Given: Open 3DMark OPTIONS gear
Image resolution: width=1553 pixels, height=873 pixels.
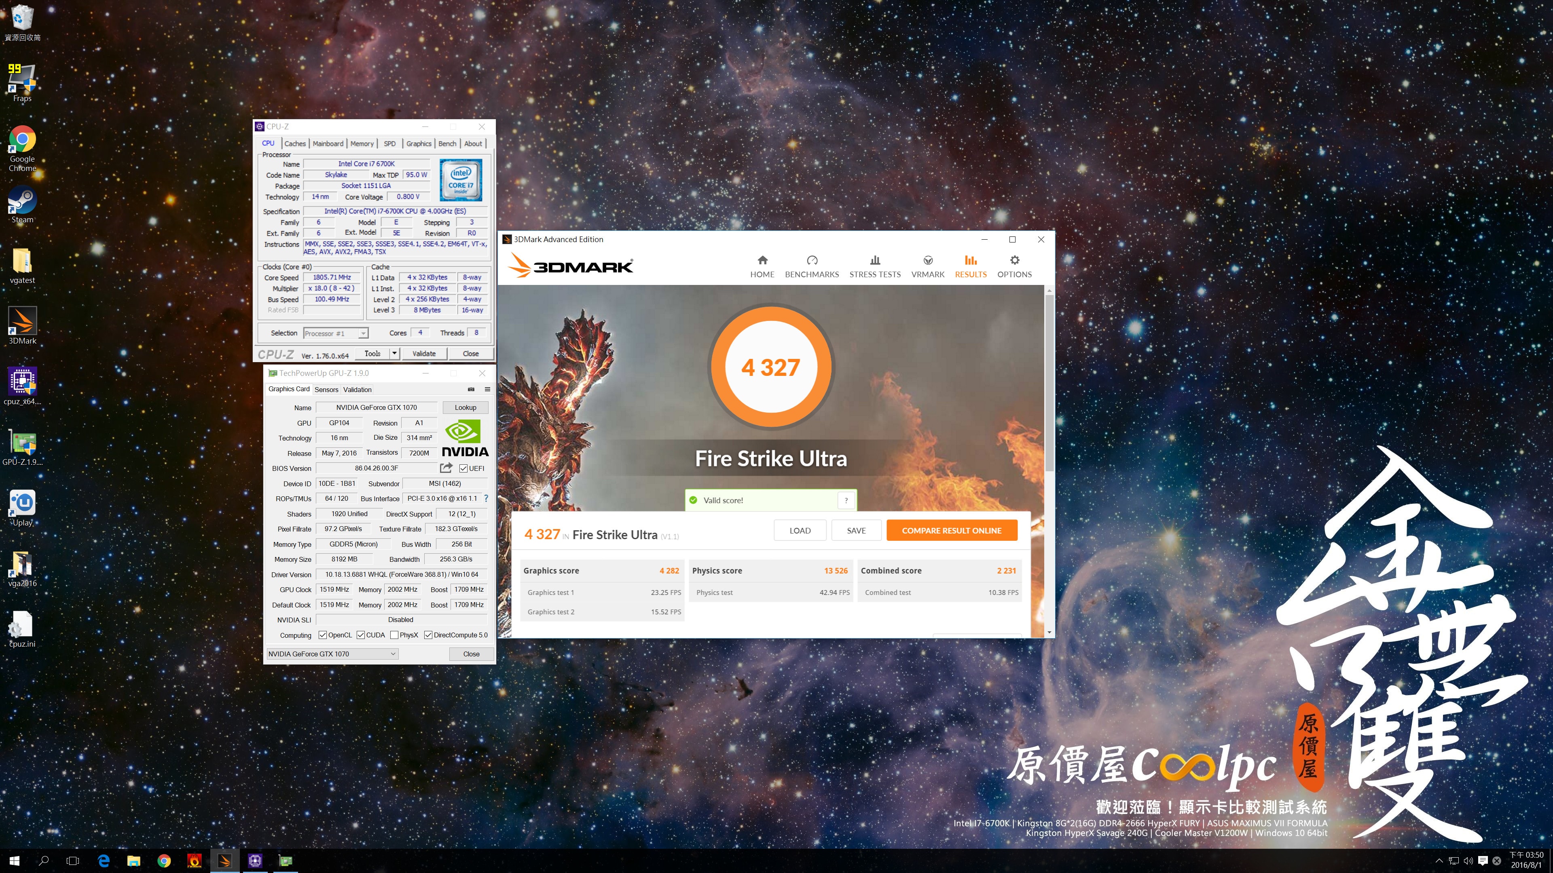Looking at the screenshot, I should coord(1015,266).
